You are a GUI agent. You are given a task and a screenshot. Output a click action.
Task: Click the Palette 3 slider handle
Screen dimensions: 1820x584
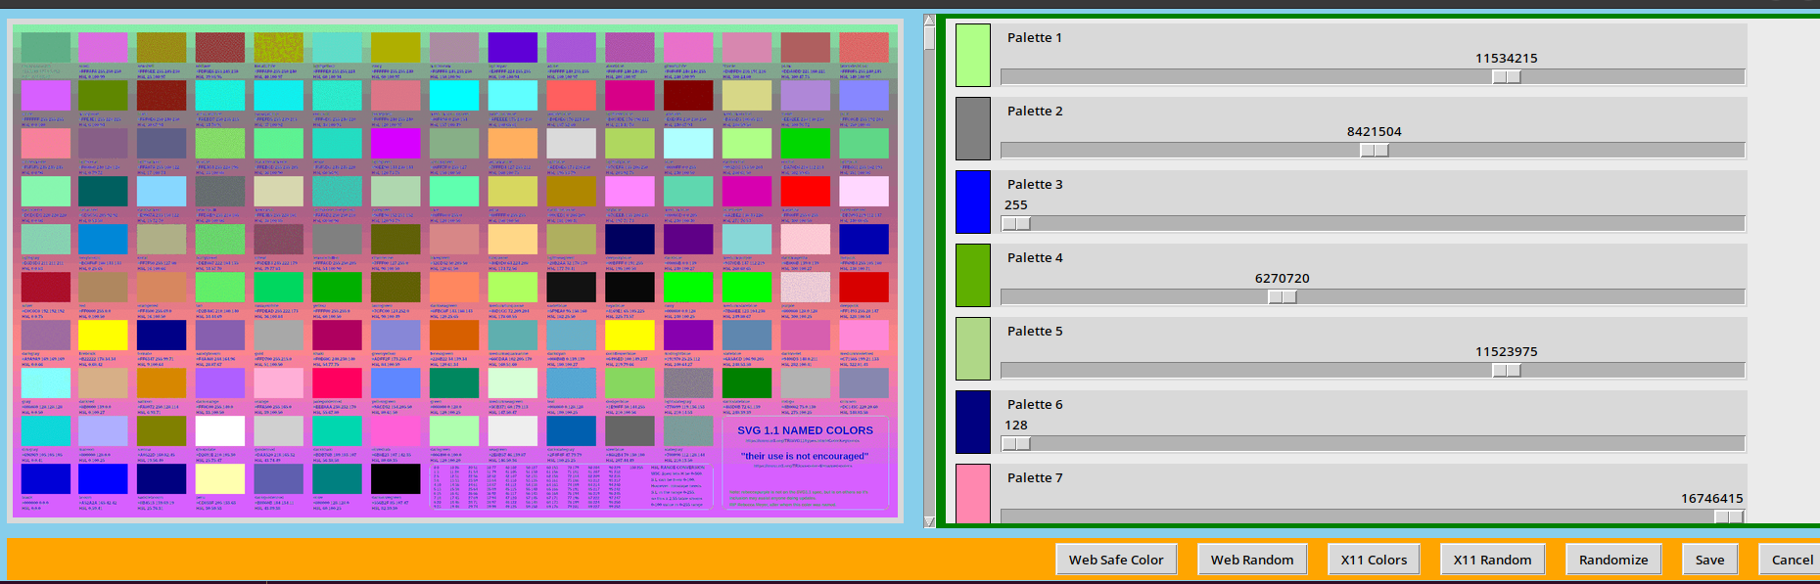pos(1016,224)
